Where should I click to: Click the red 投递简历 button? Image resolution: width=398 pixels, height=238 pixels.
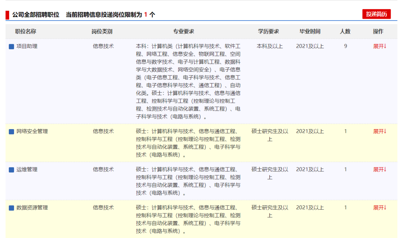[376, 14]
